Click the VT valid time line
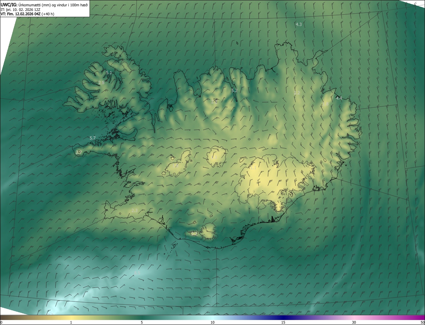Screen dimensions: 425x325 coord(27,14)
